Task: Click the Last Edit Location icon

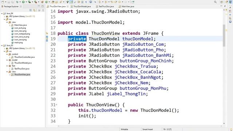Action: pos(112,2)
